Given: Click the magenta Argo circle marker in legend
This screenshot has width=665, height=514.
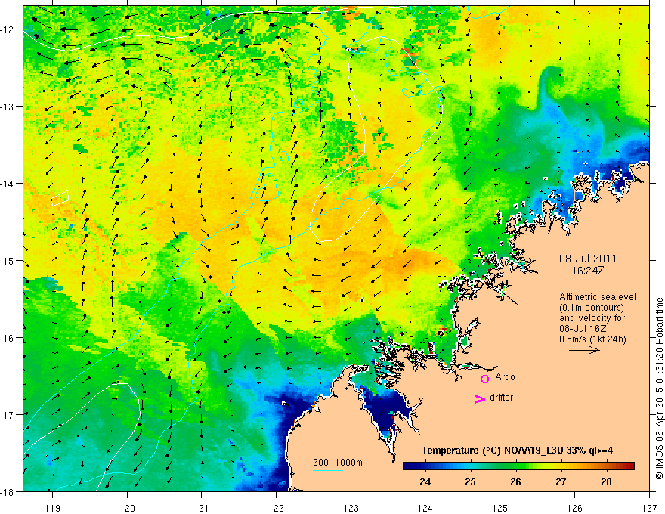Looking at the screenshot, I should pyautogui.click(x=484, y=379).
